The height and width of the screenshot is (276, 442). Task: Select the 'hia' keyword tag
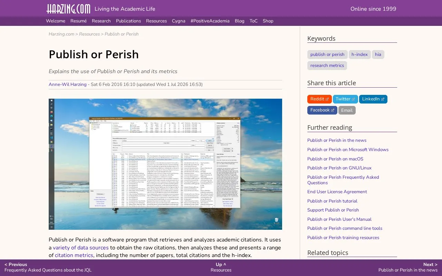tap(378, 55)
